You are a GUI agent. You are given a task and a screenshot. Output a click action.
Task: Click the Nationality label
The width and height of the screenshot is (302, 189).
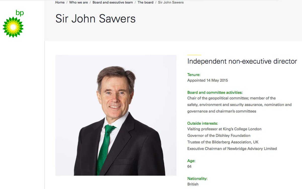coord(197,179)
